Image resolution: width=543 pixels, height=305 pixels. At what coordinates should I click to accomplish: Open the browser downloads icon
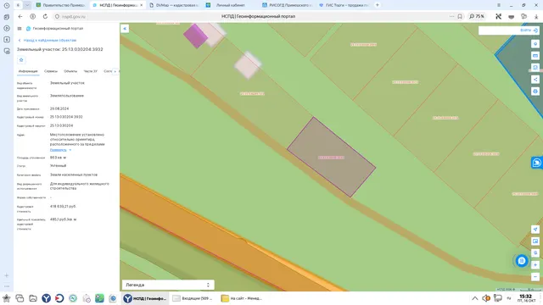coord(536,16)
